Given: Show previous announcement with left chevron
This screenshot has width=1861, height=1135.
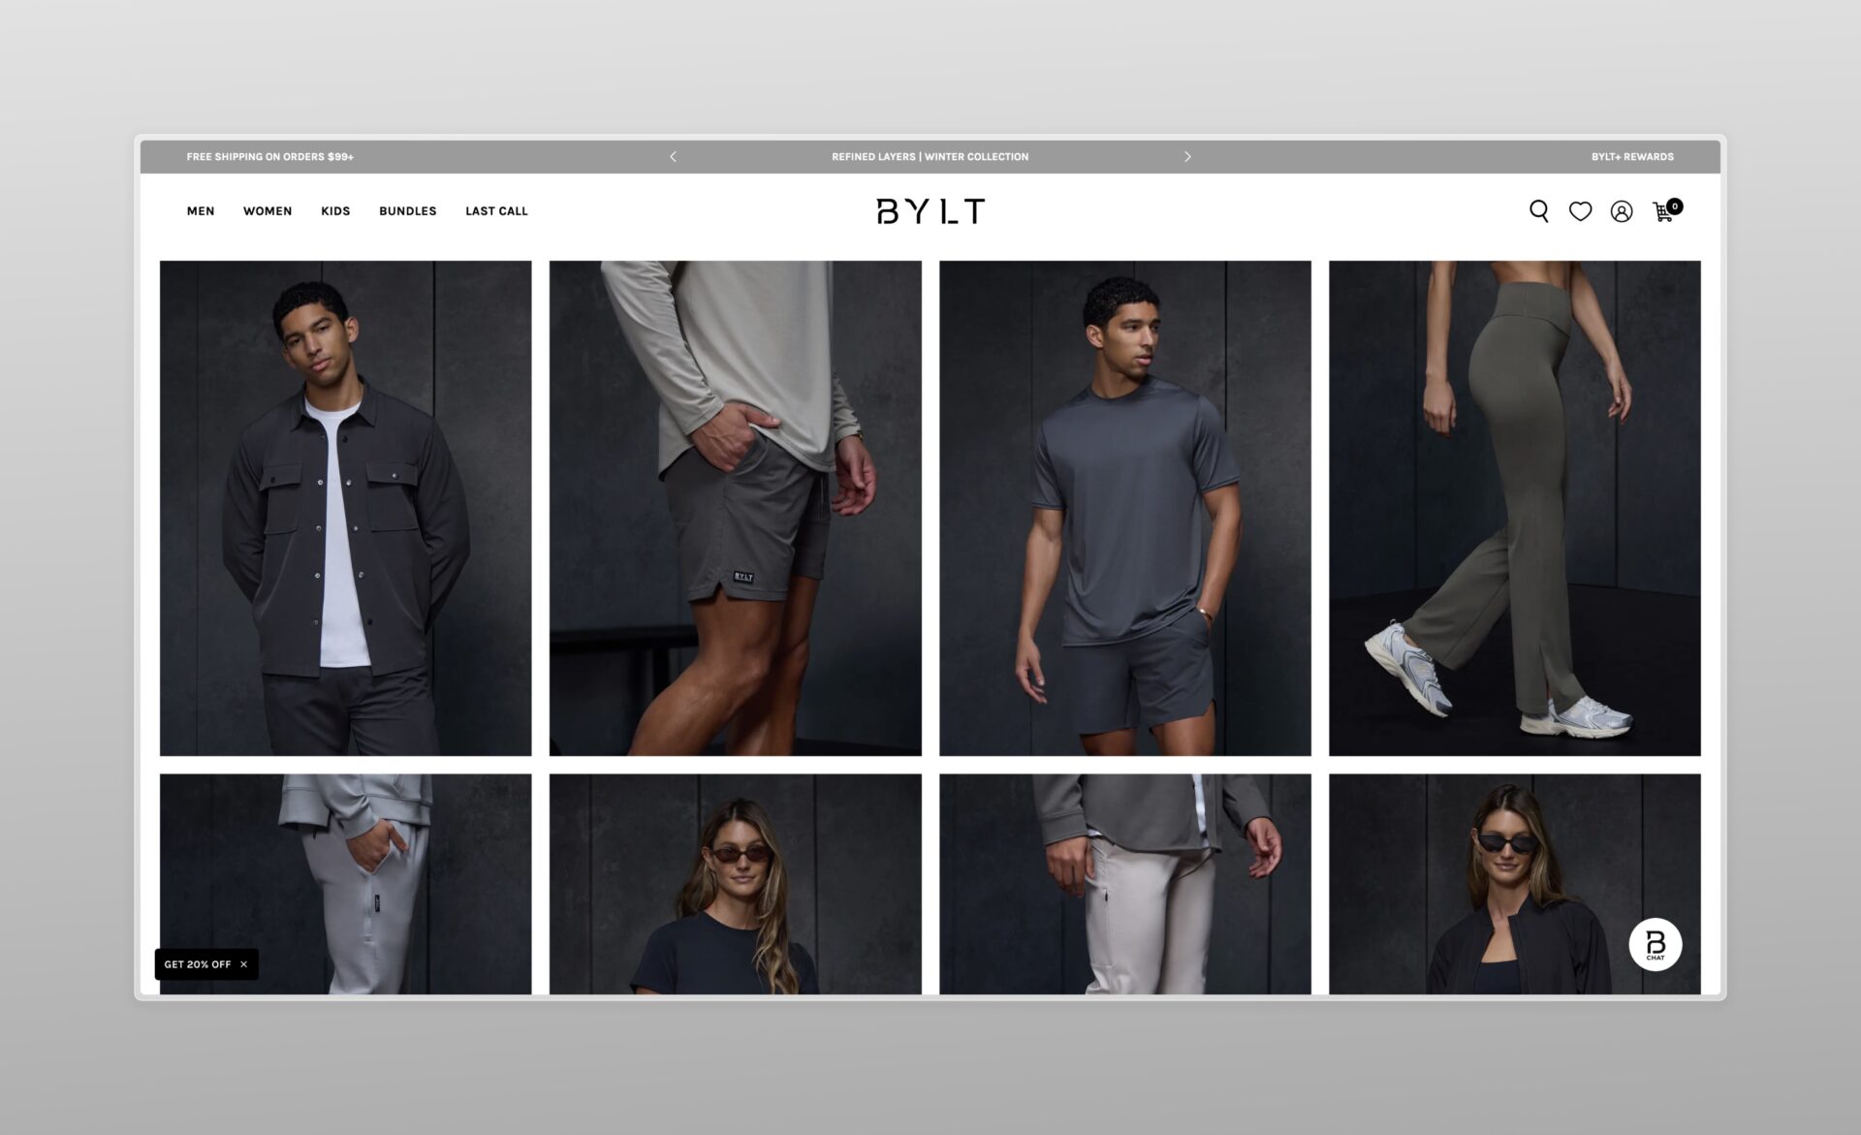Looking at the screenshot, I should coord(673,156).
